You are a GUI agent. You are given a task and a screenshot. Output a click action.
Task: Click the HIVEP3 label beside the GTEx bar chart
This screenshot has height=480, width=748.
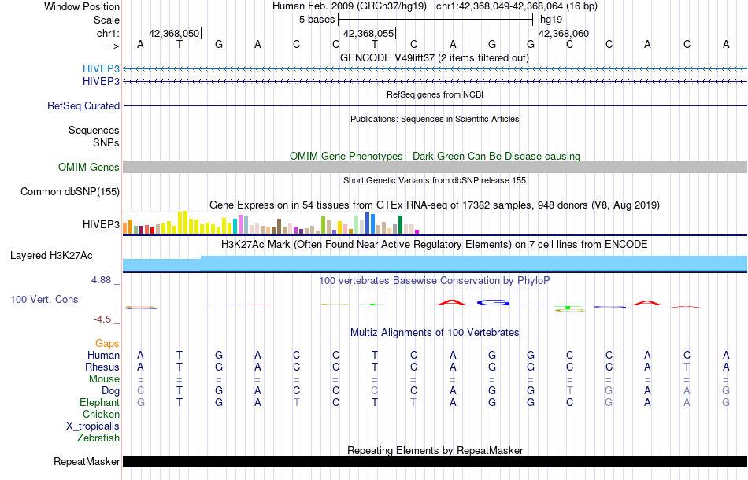pos(101,225)
